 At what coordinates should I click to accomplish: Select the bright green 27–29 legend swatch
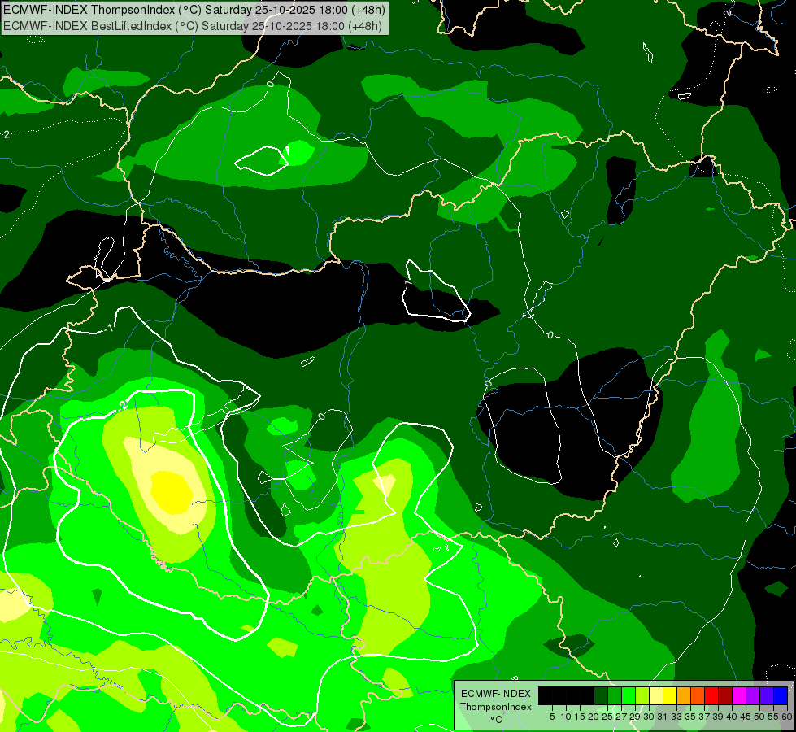point(629,695)
